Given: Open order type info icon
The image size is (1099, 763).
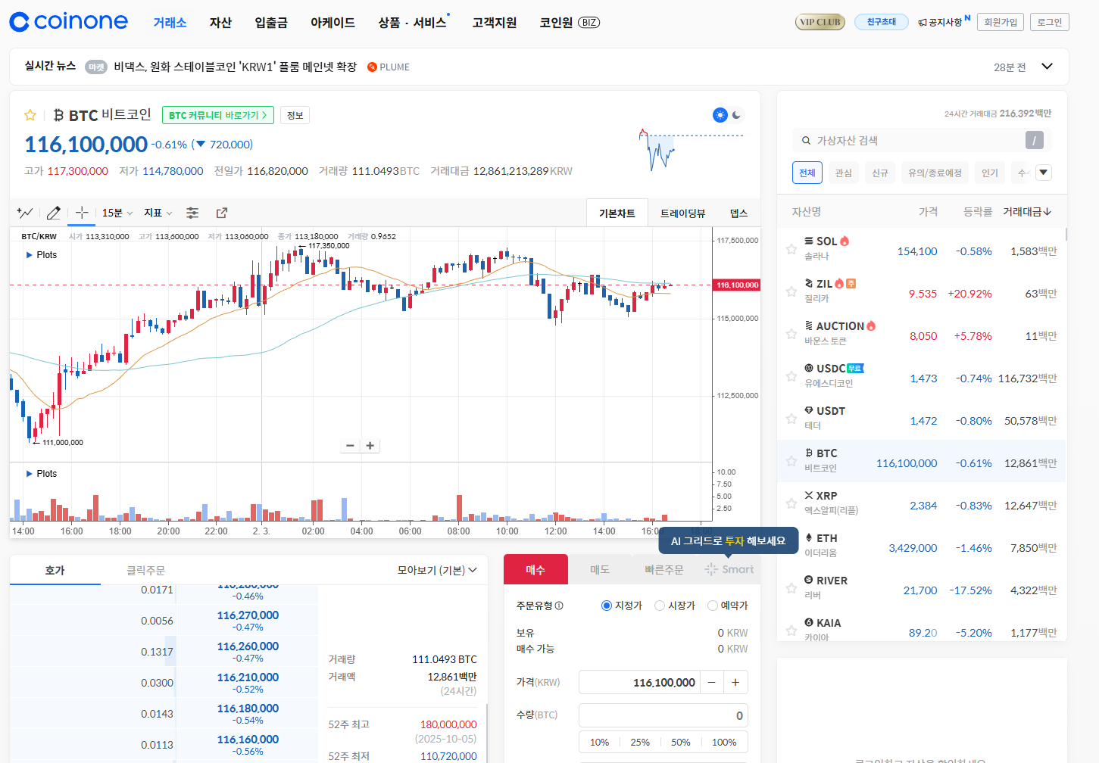Looking at the screenshot, I should coord(559,606).
